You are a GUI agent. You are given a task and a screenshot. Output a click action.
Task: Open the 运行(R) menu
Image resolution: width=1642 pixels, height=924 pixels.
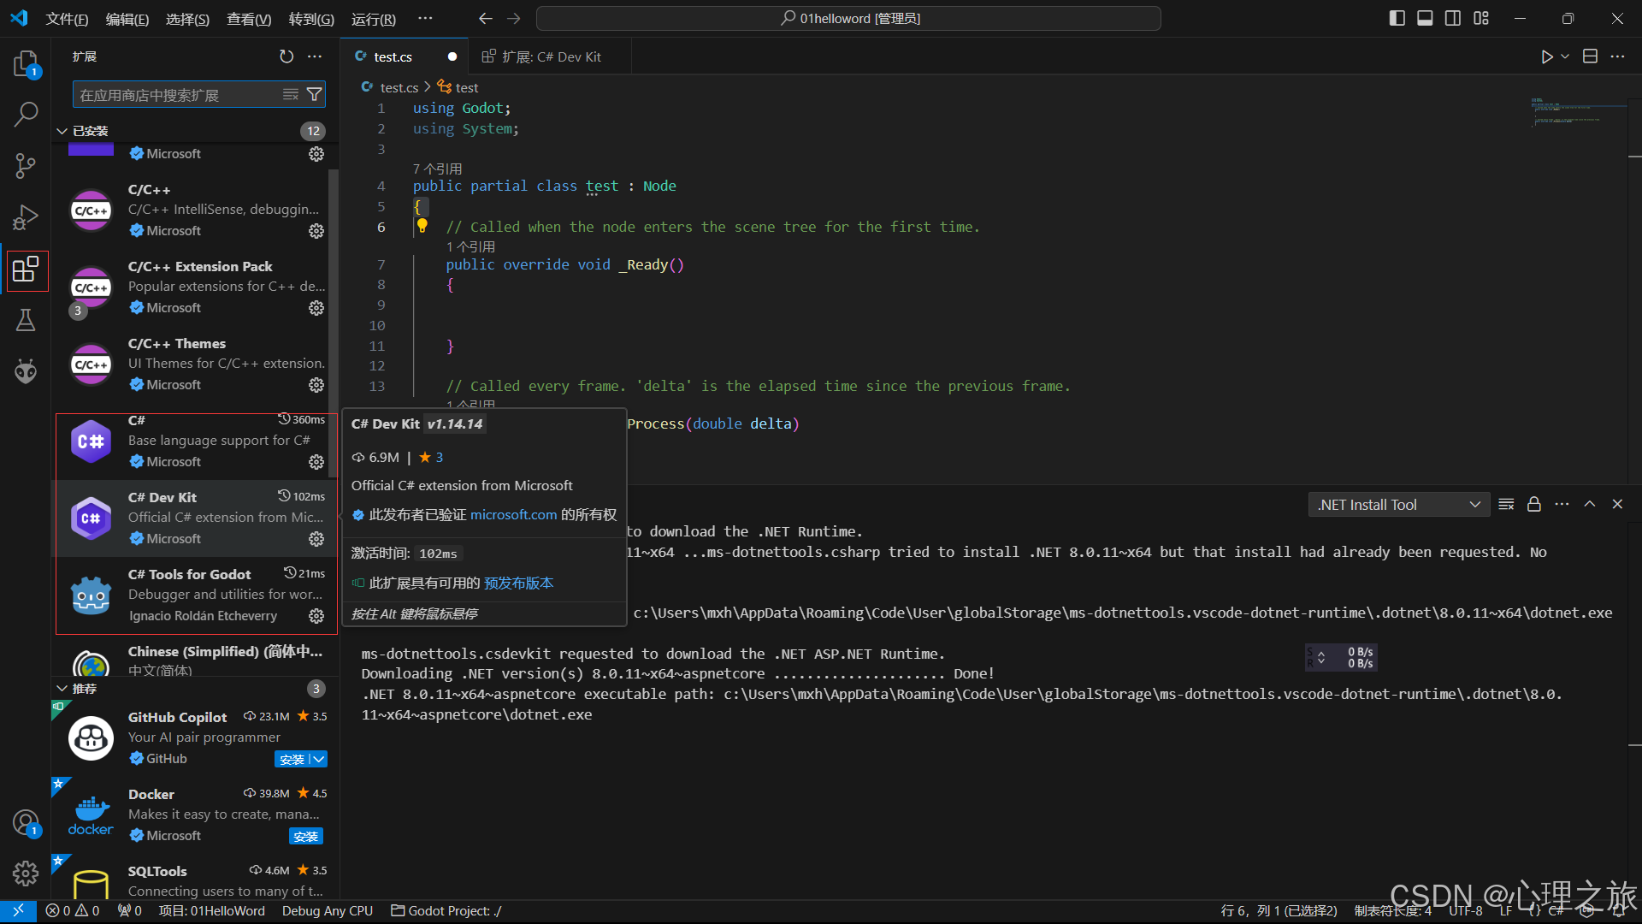tap(373, 19)
